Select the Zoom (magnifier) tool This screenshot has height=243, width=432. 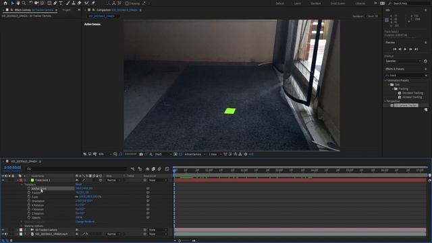click(24, 3)
